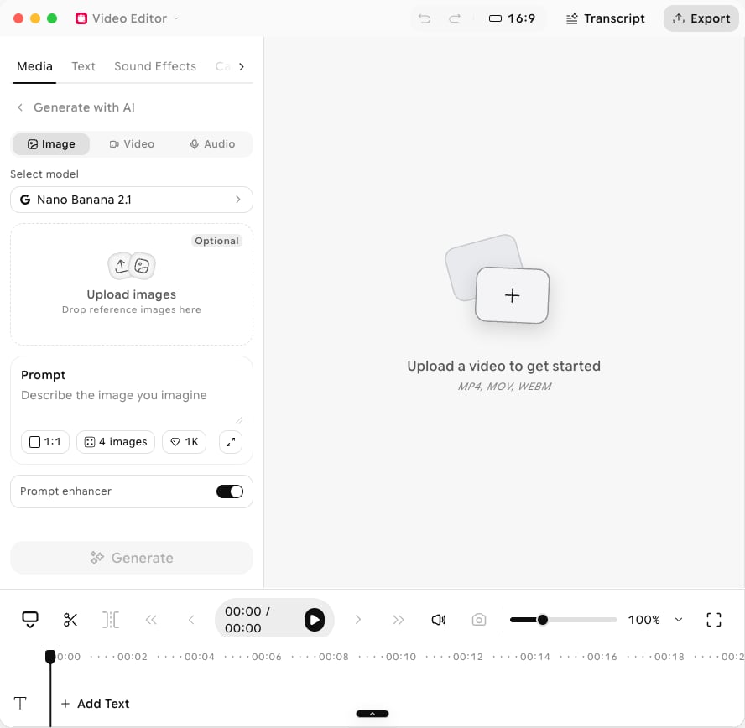Click the Upload images drop area icons
The image size is (745, 728).
[132, 266]
